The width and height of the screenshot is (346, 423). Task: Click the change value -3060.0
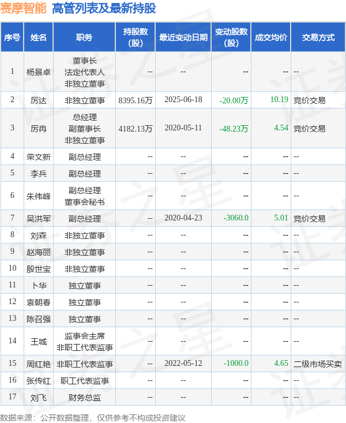pyautogui.click(x=236, y=218)
